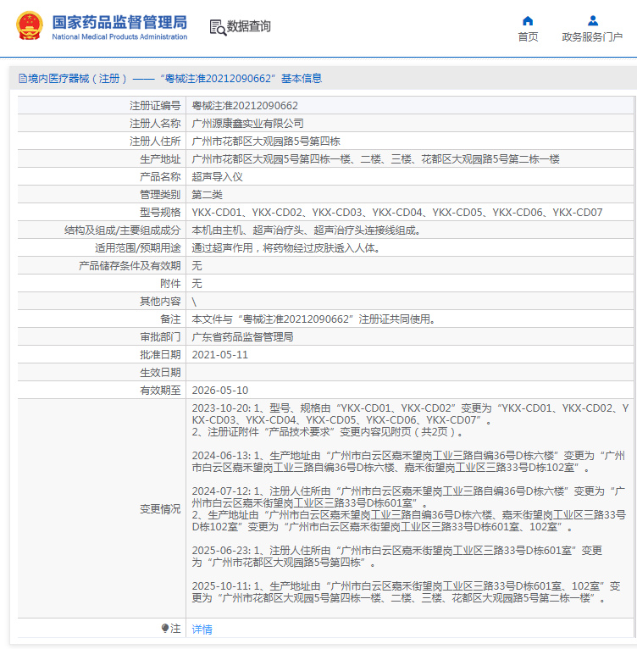Click the national emblem logo
This screenshot has height=649, width=637.
pyautogui.click(x=28, y=26)
